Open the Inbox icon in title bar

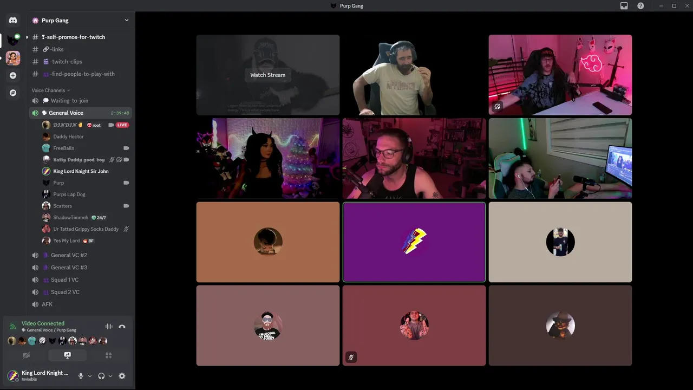click(624, 5)
